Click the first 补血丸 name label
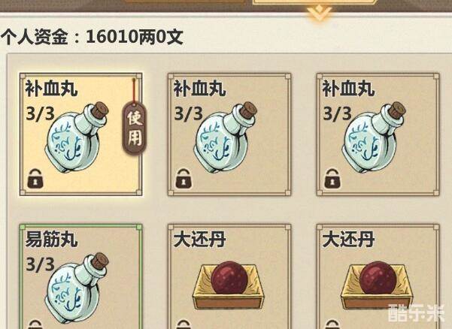The height and width of the screenshot is (329, 452). [x=51, y=89]
